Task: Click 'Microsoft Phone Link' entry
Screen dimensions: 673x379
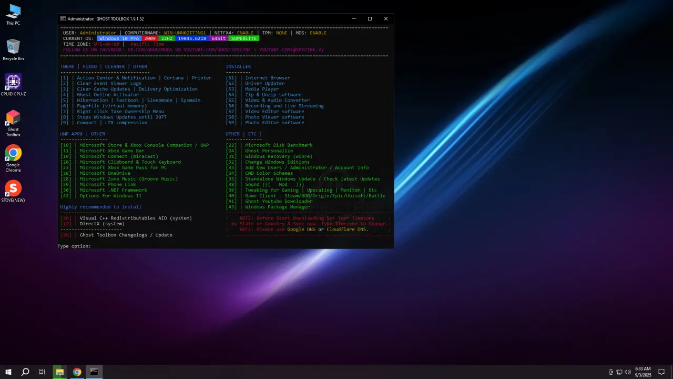Action: (98, 184)
